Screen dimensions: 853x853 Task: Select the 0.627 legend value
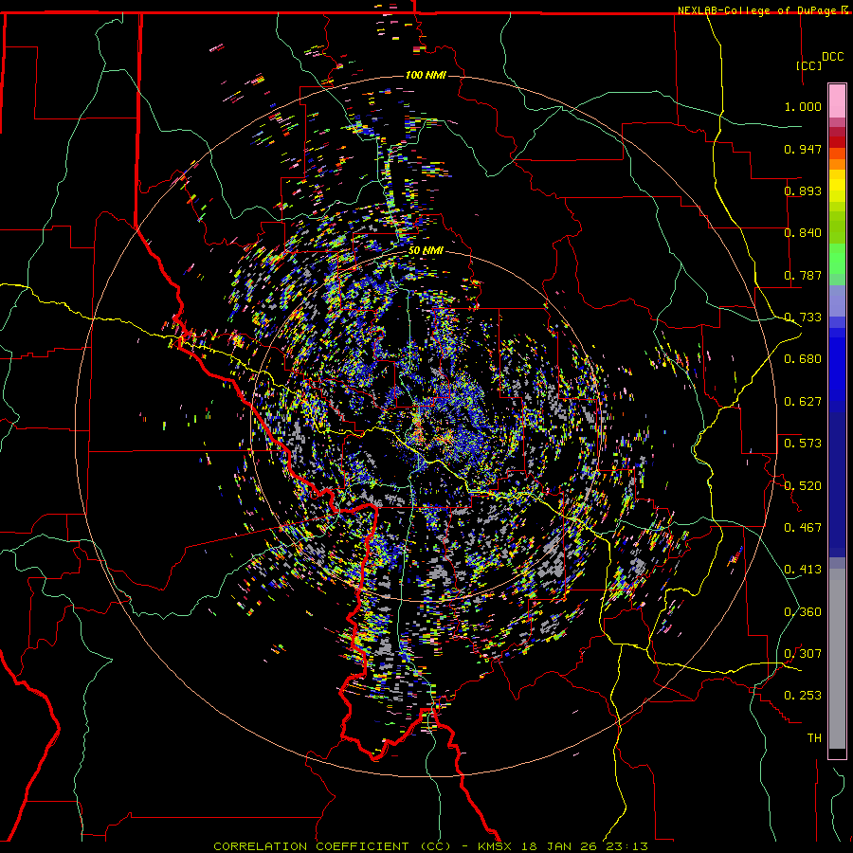tap(803, 402)
